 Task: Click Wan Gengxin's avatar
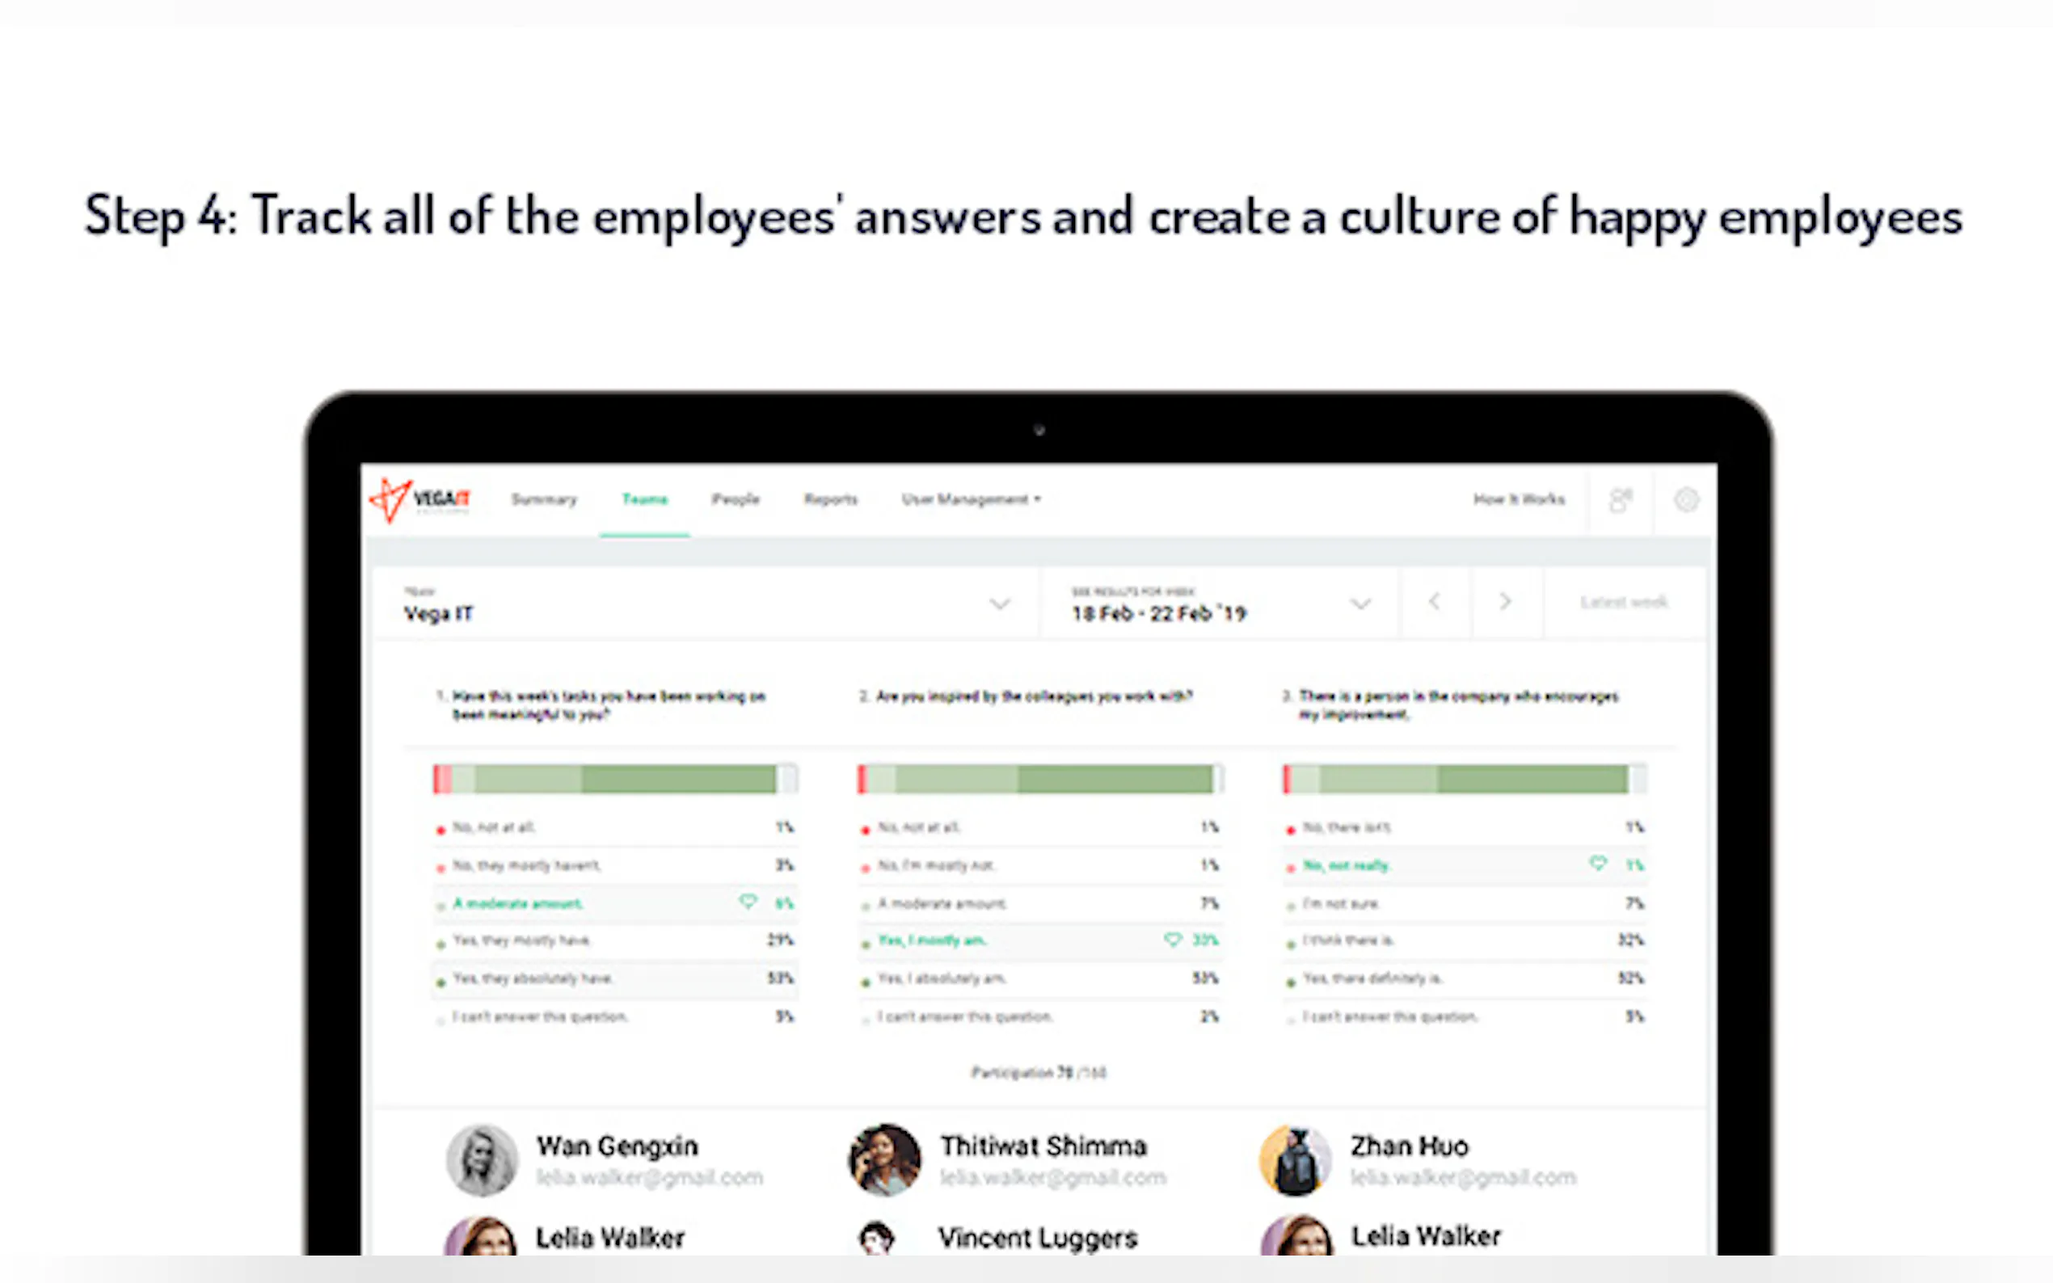(x=482, y=1160)
